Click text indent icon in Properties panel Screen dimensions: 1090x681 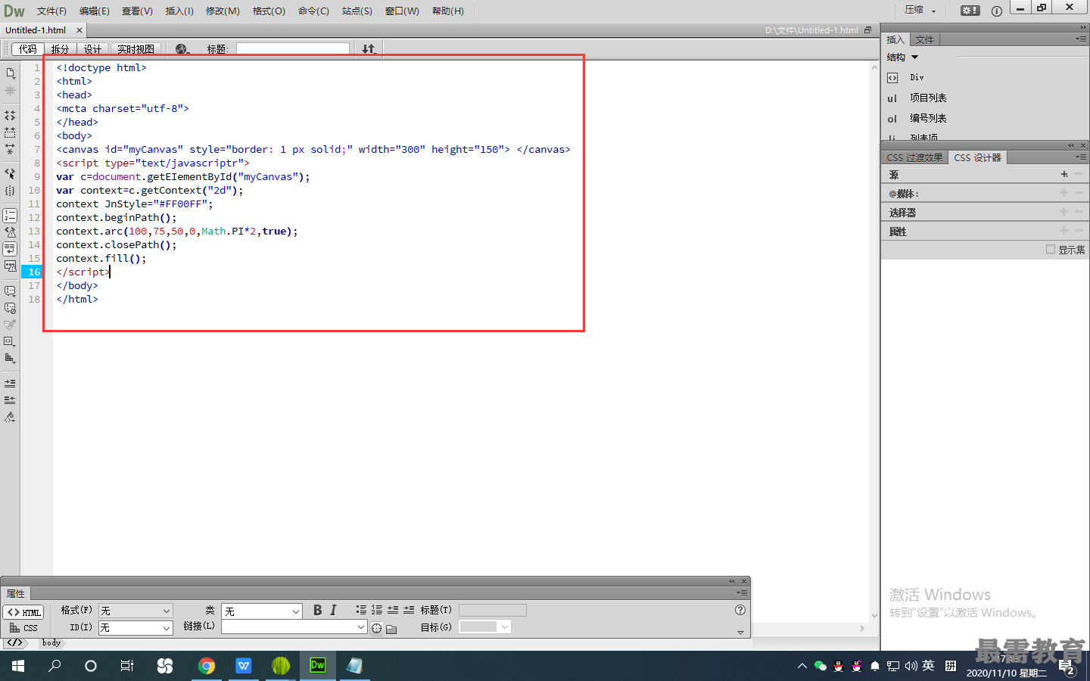[x=409, y=610]
